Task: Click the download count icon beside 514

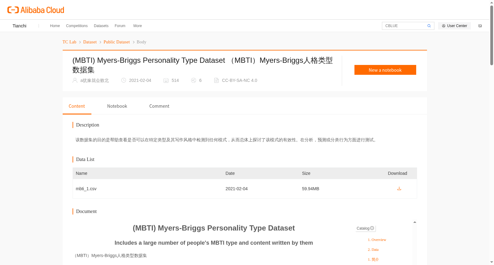Action: tap(166, 80)
